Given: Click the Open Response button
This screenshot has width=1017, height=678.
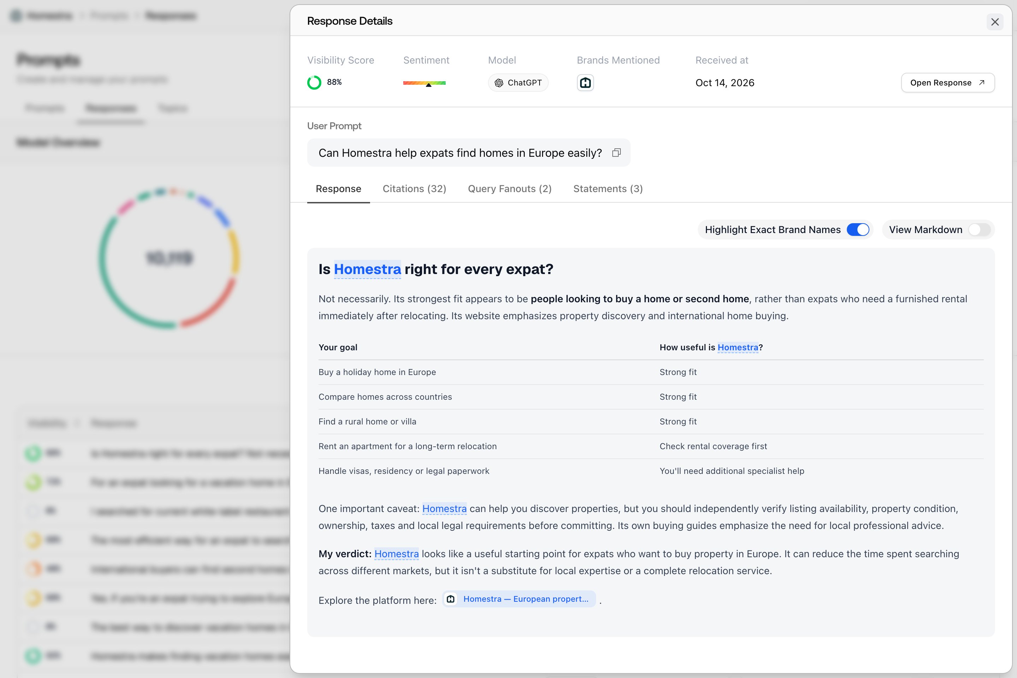Looking at the screenshot, I should pos(947,83).
